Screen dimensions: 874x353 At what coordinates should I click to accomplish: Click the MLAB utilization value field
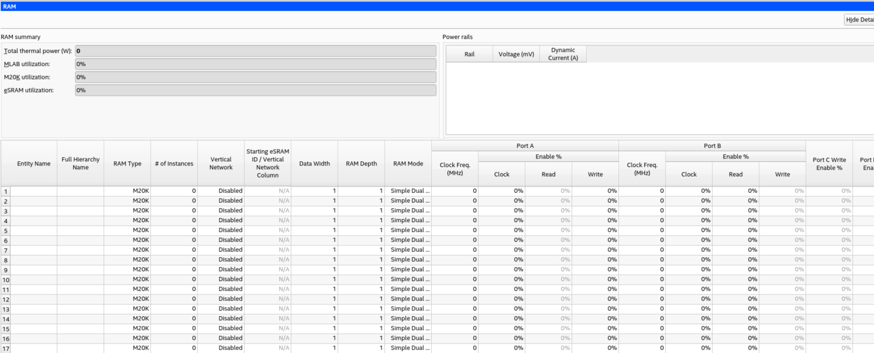coord(255,64)
